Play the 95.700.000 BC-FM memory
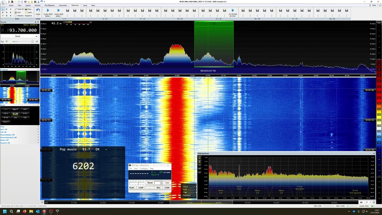 click(233, 10)
